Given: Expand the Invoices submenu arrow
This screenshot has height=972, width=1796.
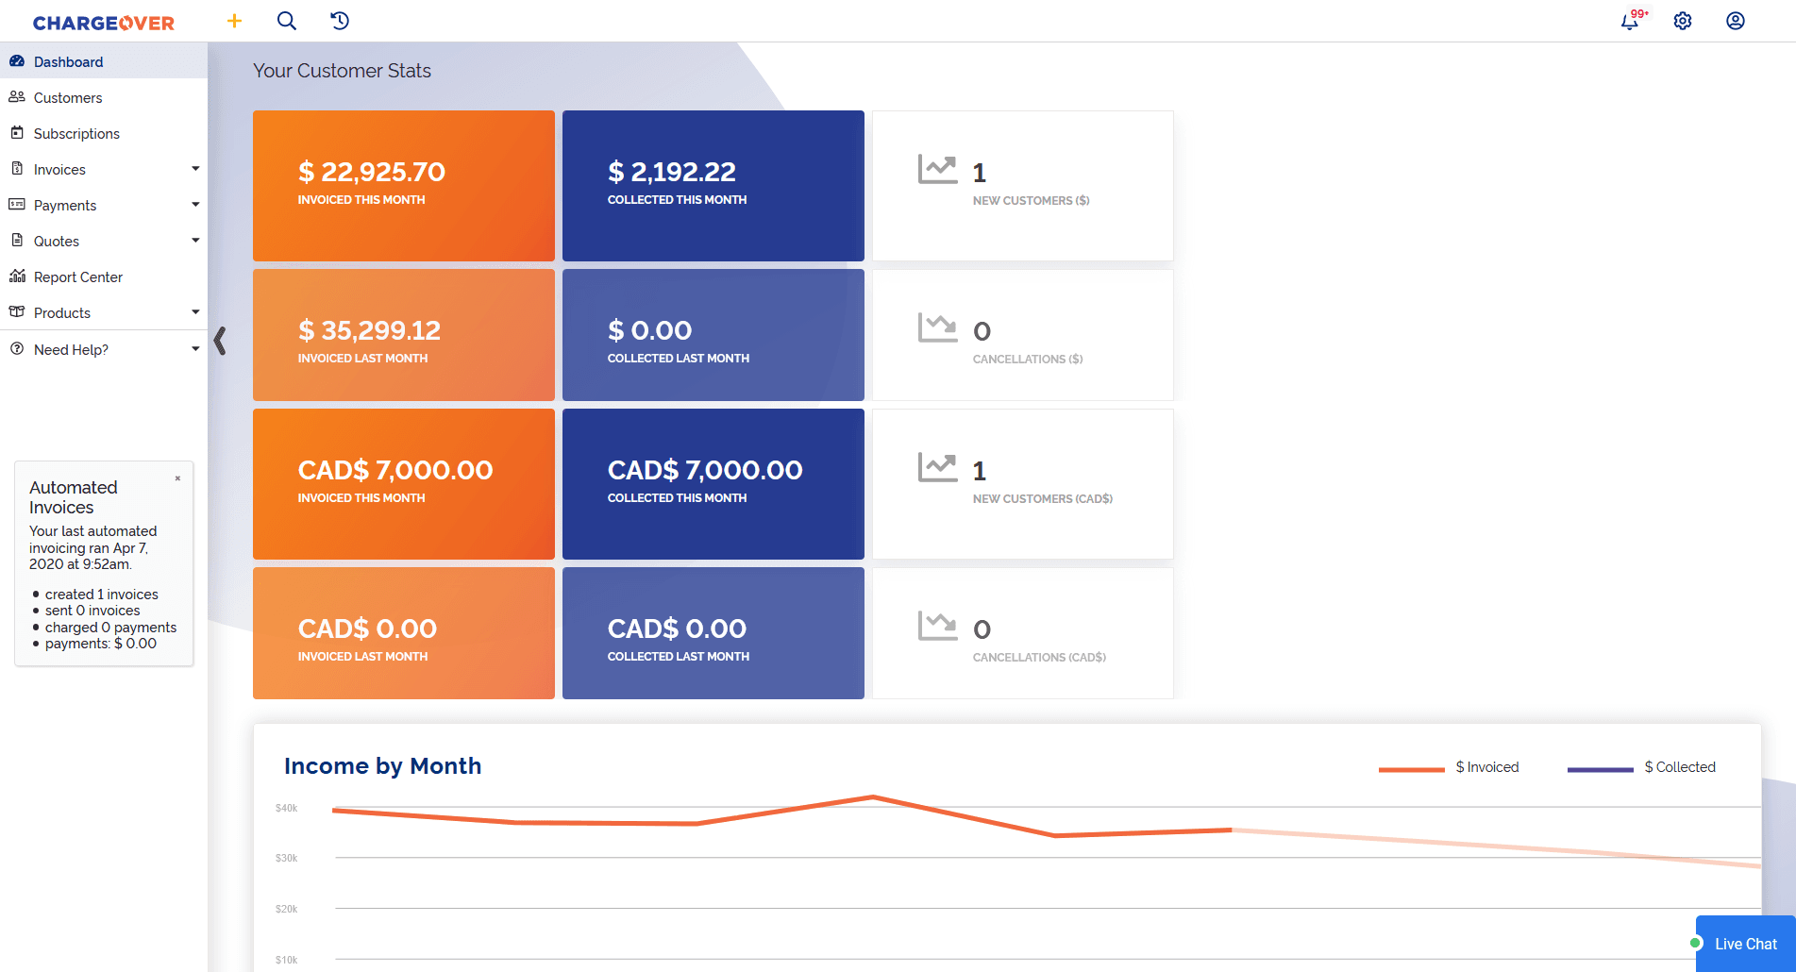Looking at the screenshot, I should 195,170.
